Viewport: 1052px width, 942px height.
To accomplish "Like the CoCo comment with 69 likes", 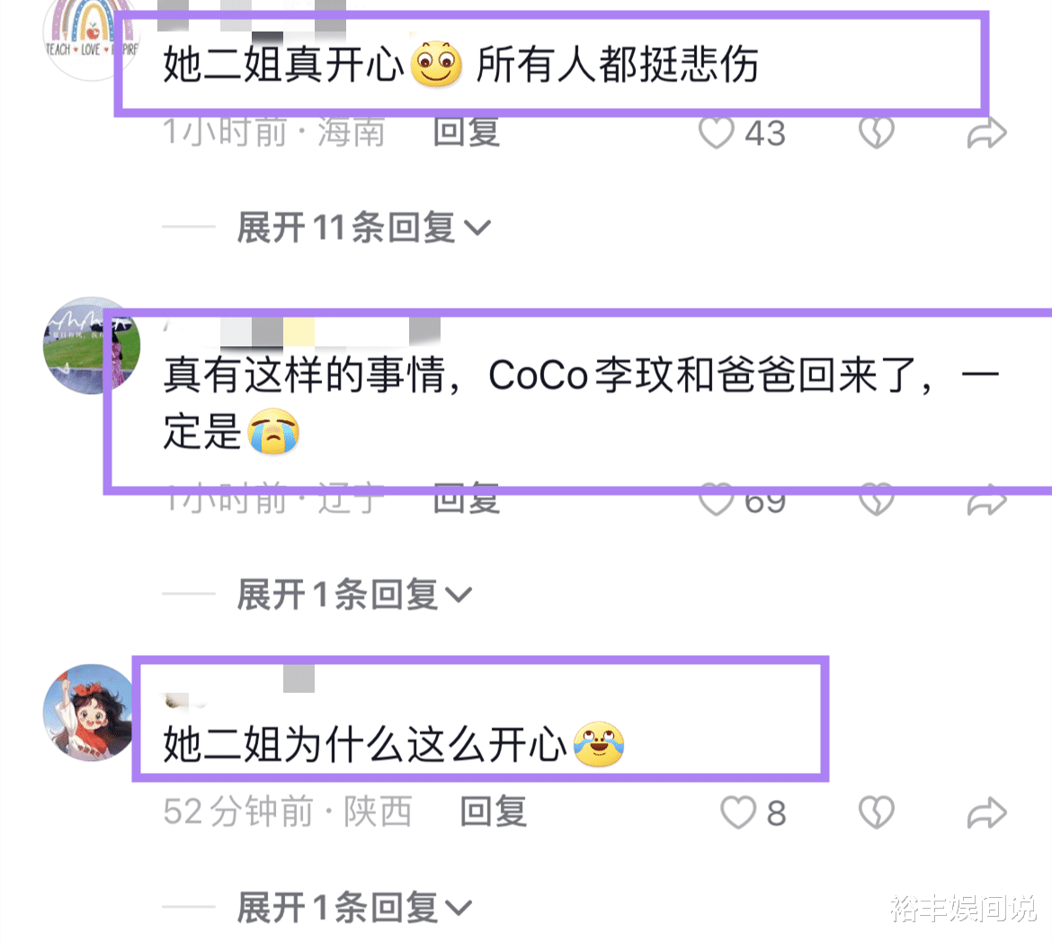I will click(x=716, y=501).
